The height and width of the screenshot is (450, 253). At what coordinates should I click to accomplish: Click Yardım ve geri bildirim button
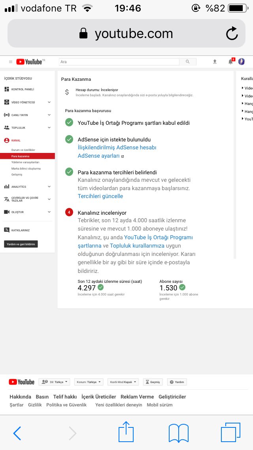[21, 244]
